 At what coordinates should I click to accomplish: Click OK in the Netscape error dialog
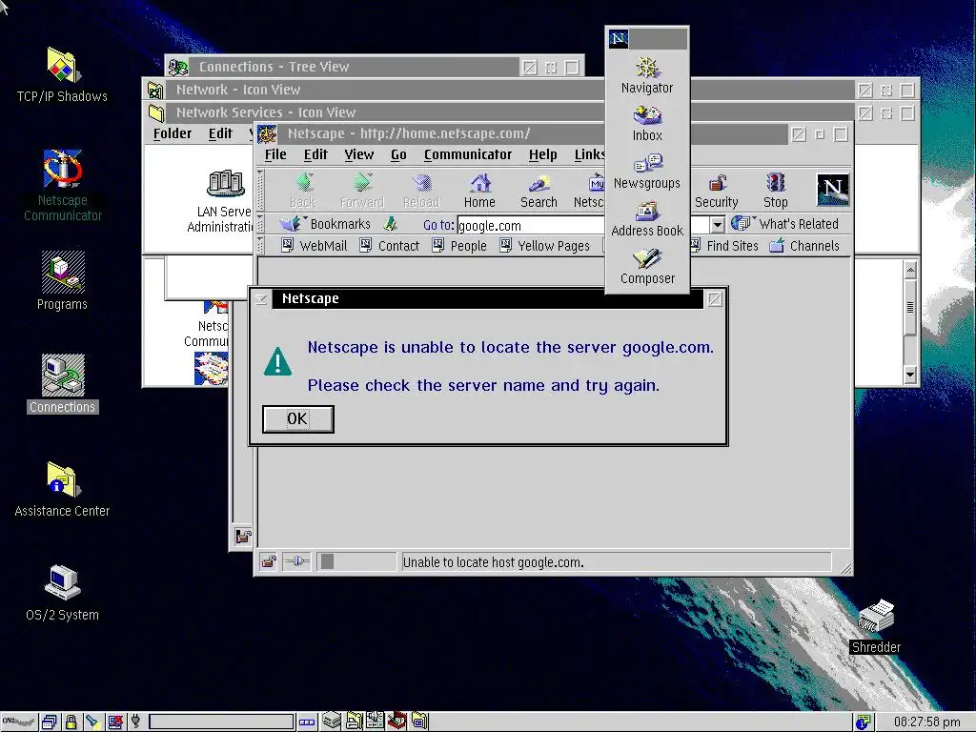[x=297, y=419]
